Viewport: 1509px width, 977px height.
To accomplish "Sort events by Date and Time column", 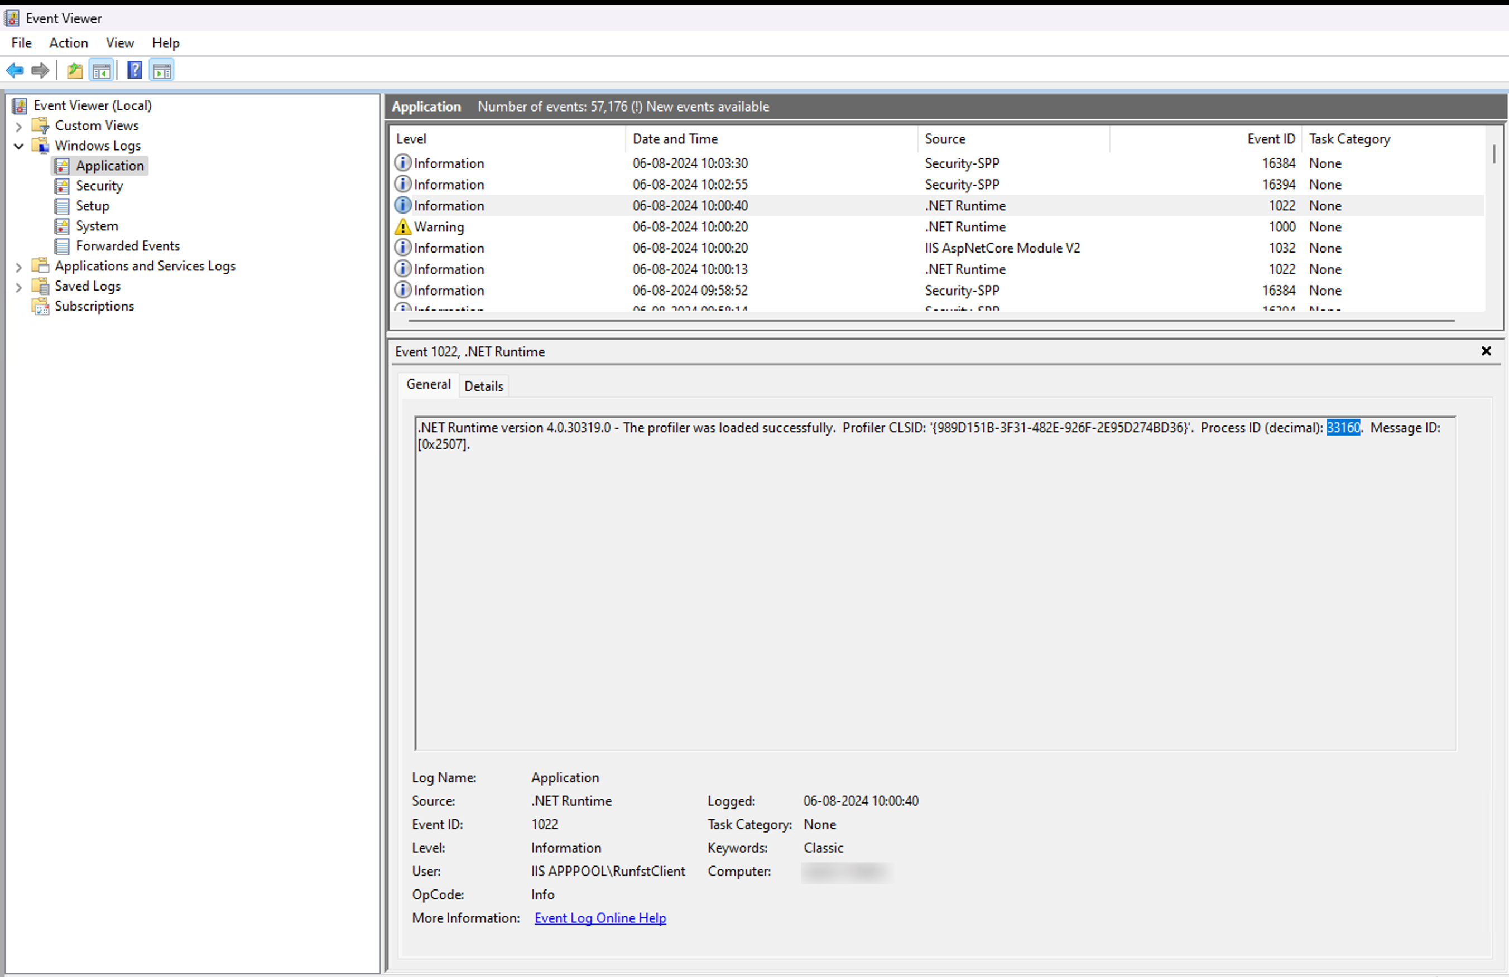I will tap(675, 139).
